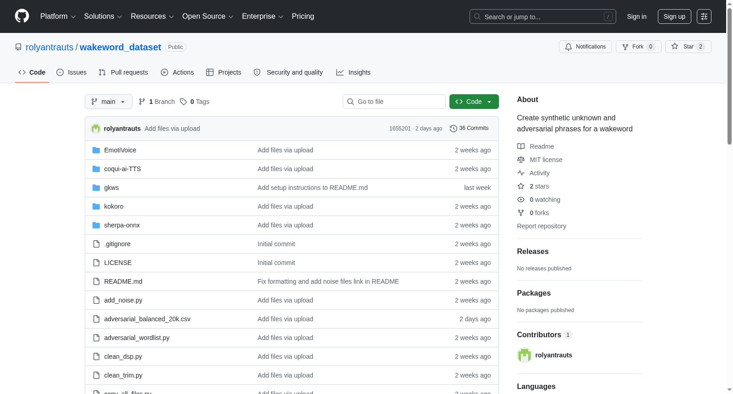
Task: Click the Sign in link
Action: click(x=637, y=16)
